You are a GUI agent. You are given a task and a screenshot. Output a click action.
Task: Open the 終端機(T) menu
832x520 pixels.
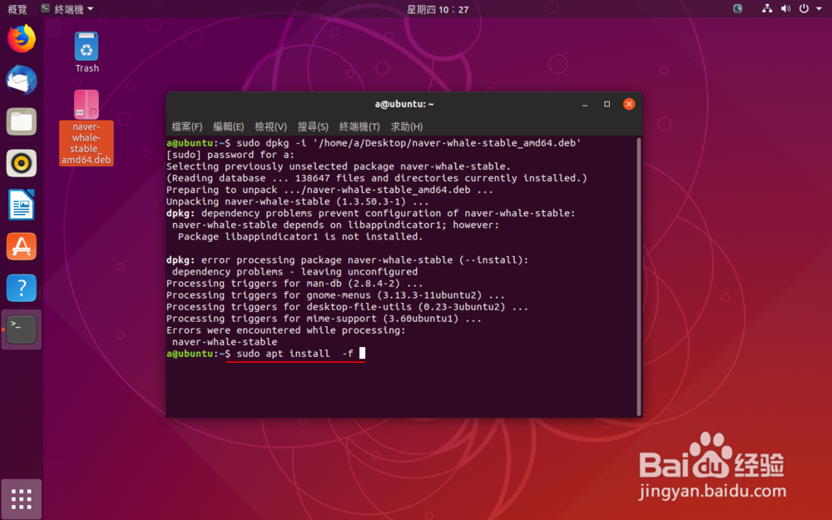click(359, 126)
